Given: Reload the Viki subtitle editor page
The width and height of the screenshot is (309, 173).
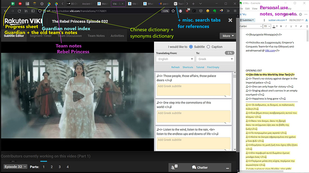Looking at the screenshot, I should [x=19, y=11].
